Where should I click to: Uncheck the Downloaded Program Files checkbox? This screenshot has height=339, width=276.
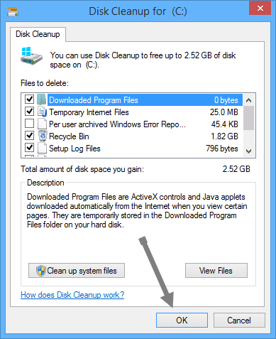pos(29,99)
